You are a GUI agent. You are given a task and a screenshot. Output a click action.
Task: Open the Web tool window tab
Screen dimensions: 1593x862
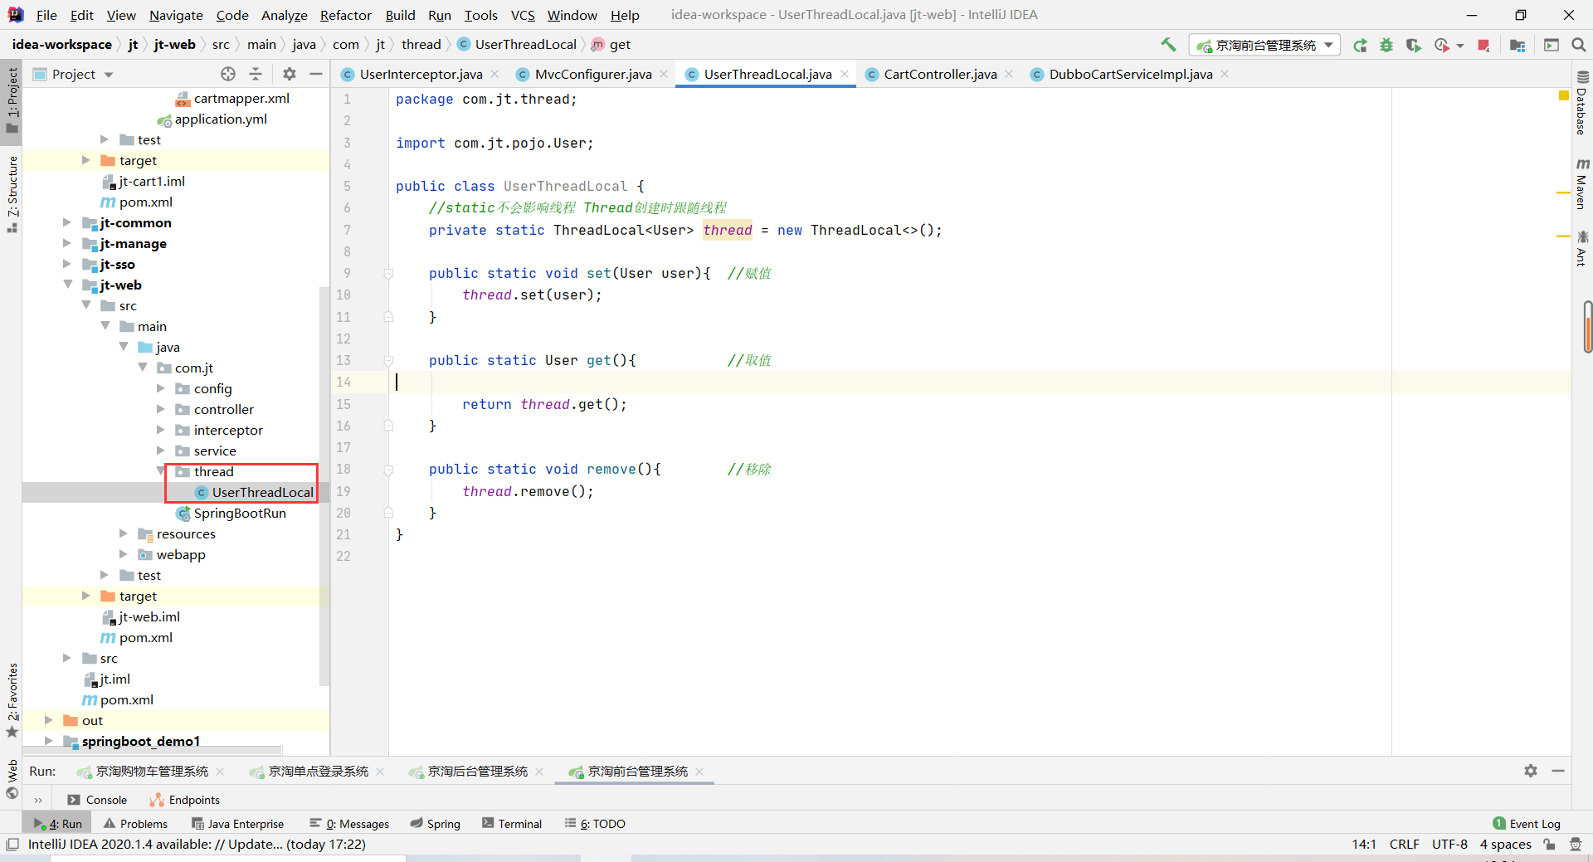pyautogui.click(x=12, y=778)
